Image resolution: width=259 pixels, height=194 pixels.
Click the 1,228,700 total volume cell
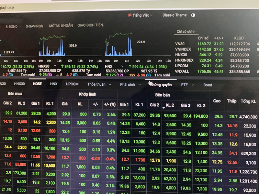(248, 172)
